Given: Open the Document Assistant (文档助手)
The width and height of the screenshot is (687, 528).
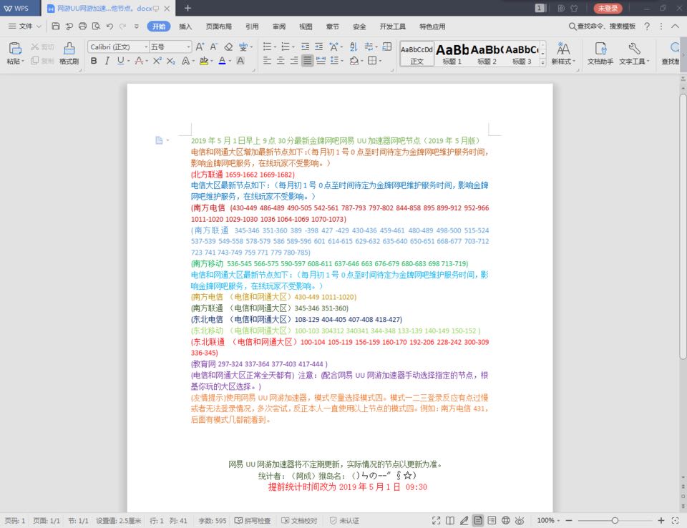Looking at the screenshot, I should (600, 53).
